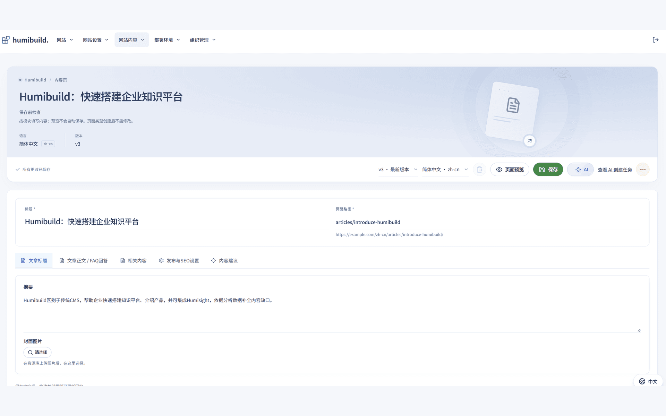Click the 标题 input field
Image resolution: width=666 pixels, height=416 pixels.
pos(177,222)
